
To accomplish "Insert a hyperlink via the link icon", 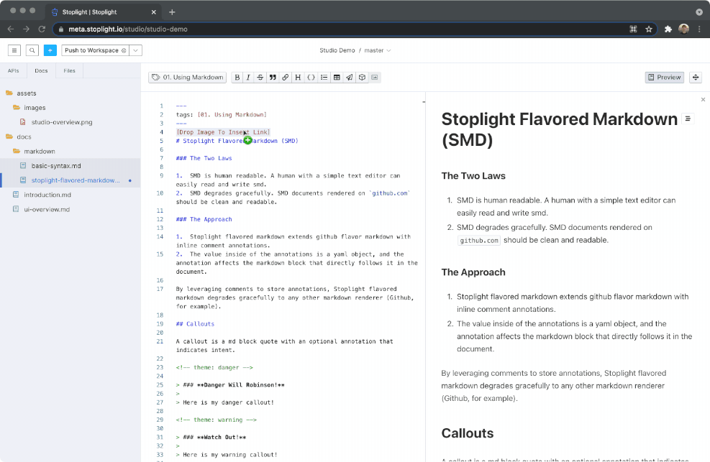I will (x=283, y=77).
